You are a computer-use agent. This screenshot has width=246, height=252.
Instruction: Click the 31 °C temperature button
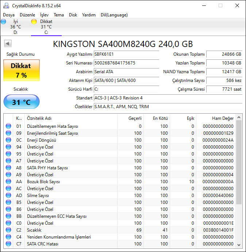(x=22, y=102)
